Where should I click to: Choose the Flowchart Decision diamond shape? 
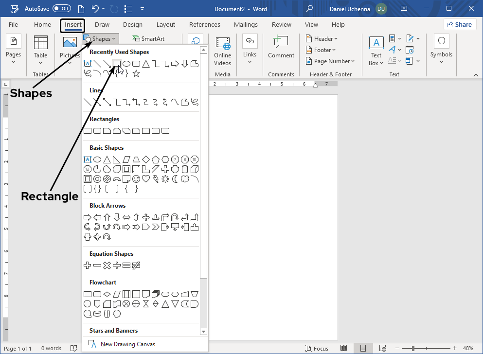[x=107, y=294]
